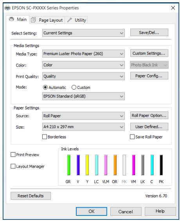Close the Properties dialog window
The height and width of the screenshot is (221, 180).
pyautogui.click(x=173, y=8)
